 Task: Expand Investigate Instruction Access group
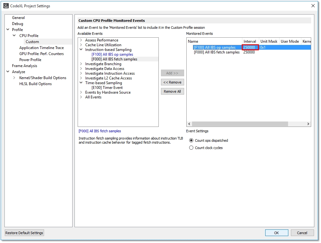click(81, 73)
